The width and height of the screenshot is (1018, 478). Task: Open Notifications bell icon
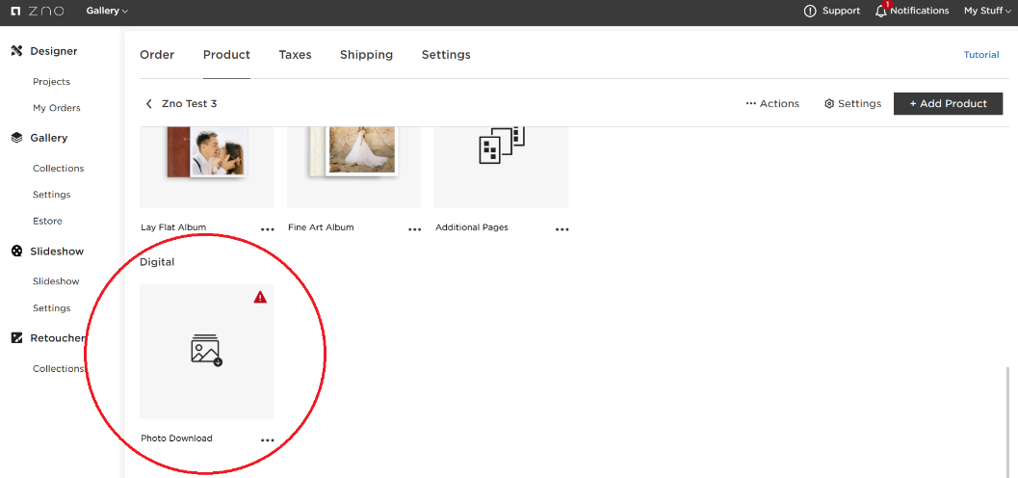click(x=881, y=11)
